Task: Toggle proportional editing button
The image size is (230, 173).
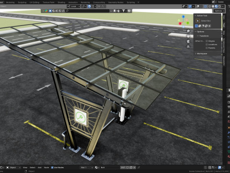Action: coord(99,6)
